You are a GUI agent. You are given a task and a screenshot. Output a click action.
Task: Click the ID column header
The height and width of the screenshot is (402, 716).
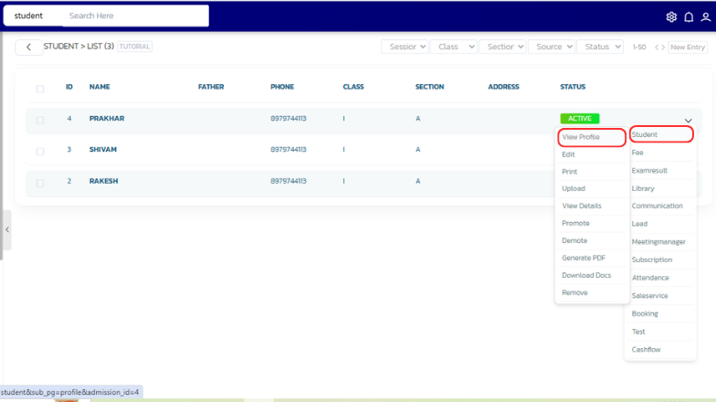[x=69, y=87]
